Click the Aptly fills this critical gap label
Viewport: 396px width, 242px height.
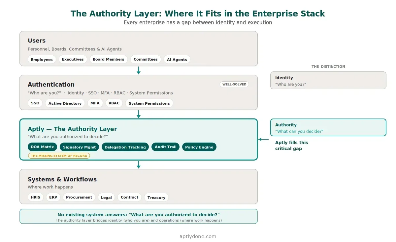tap(292, 146)
